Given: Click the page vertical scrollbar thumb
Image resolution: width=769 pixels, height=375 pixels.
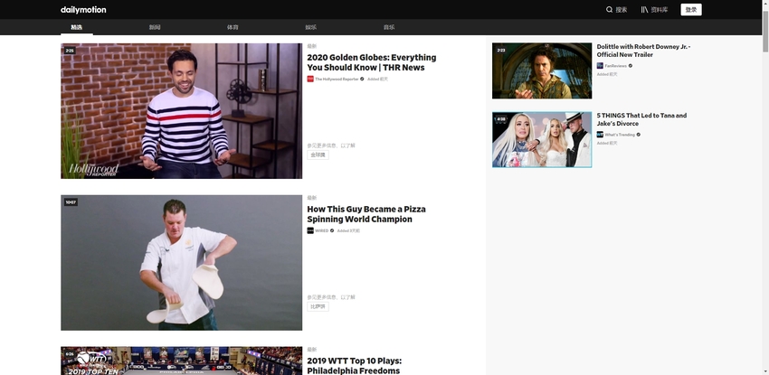Looking at the screenshot, I should click(765, 31).
